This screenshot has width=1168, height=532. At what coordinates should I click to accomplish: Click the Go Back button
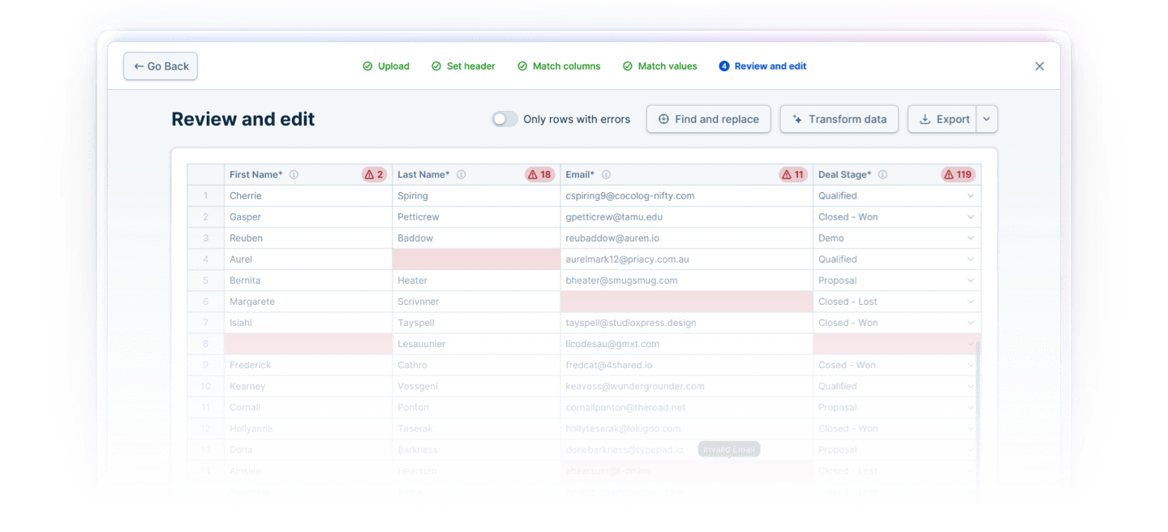click(160, 66)
